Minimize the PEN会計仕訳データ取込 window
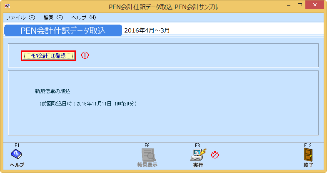 tap(289, 6)
